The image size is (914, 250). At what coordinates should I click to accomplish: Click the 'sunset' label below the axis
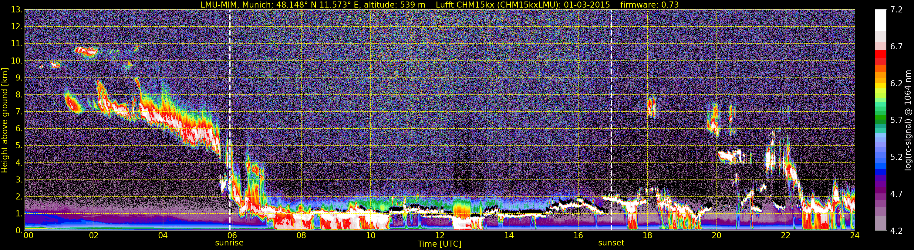(611, 243)
